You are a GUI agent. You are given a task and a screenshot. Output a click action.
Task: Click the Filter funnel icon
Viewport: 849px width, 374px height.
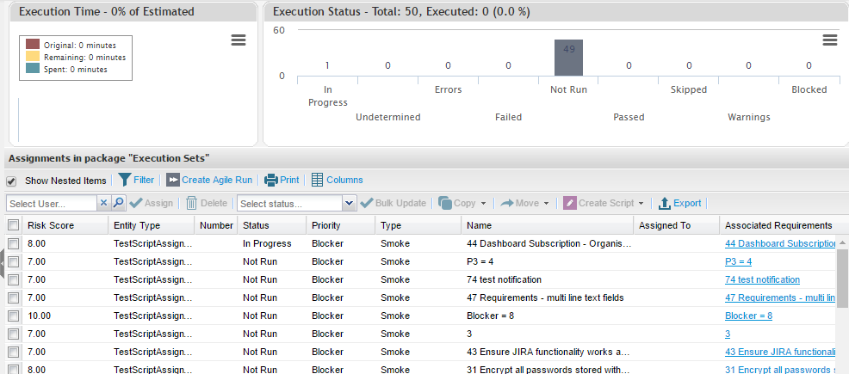(125, 180)
